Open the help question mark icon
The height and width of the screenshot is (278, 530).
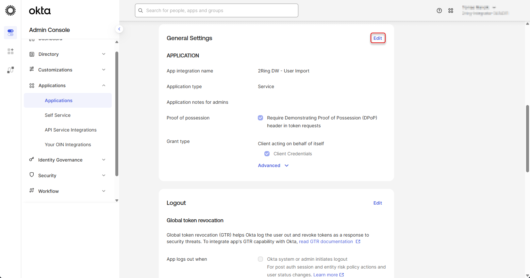439,10
